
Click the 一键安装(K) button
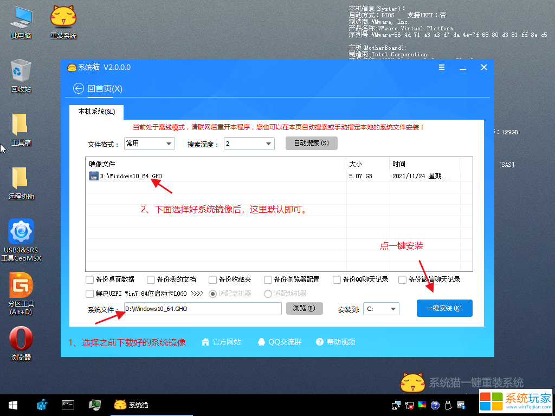444,308
